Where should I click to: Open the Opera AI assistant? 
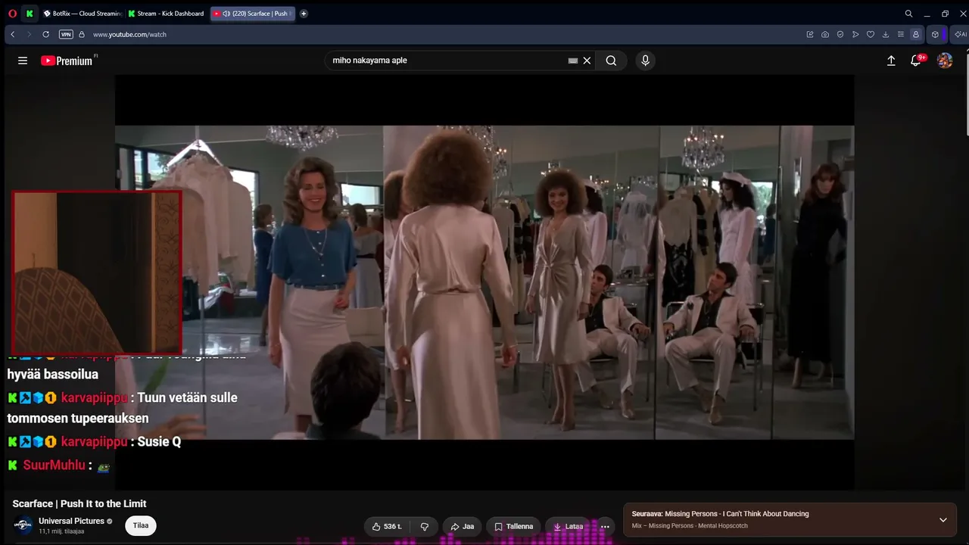click(x=960, y=34)
